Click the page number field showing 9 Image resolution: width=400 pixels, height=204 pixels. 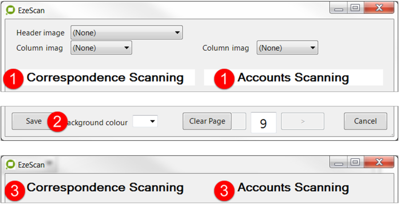tap(263, 123)
